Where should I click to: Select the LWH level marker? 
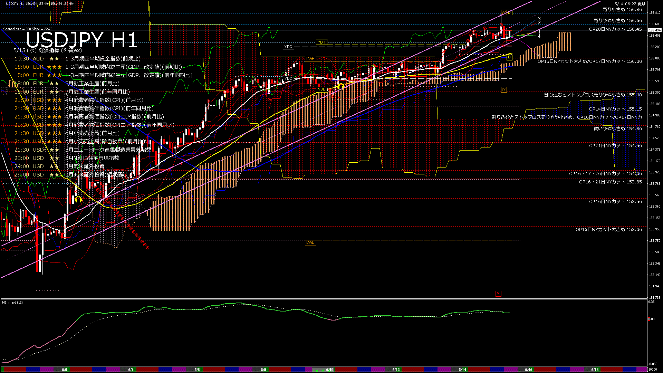click(310, 59)
